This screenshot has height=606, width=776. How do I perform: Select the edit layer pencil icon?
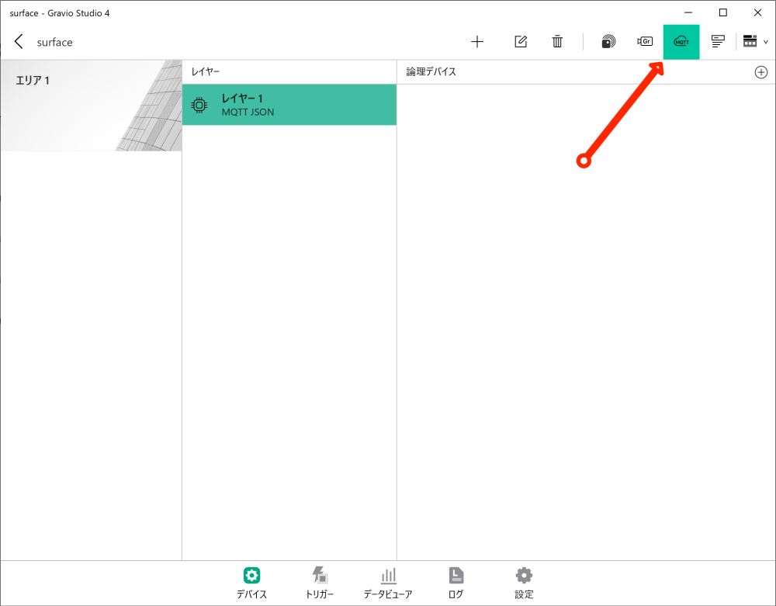point(521,41)
